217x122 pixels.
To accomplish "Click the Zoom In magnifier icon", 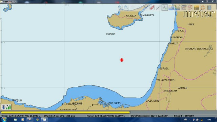I will [120, 7].
